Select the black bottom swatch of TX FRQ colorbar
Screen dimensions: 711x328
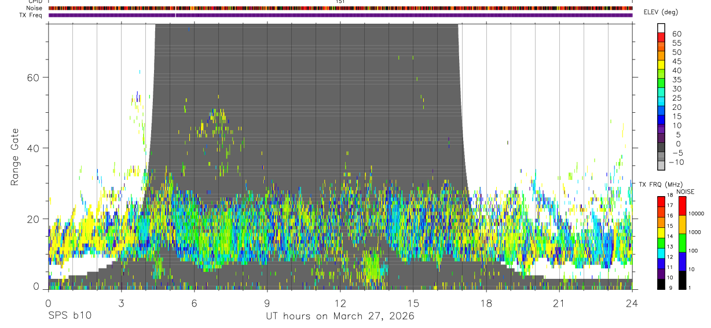point(661,284)
